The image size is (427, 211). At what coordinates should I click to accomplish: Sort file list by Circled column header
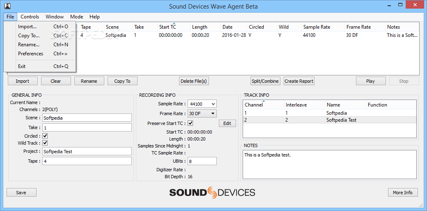pyautogui.click(x=262, y=27)
